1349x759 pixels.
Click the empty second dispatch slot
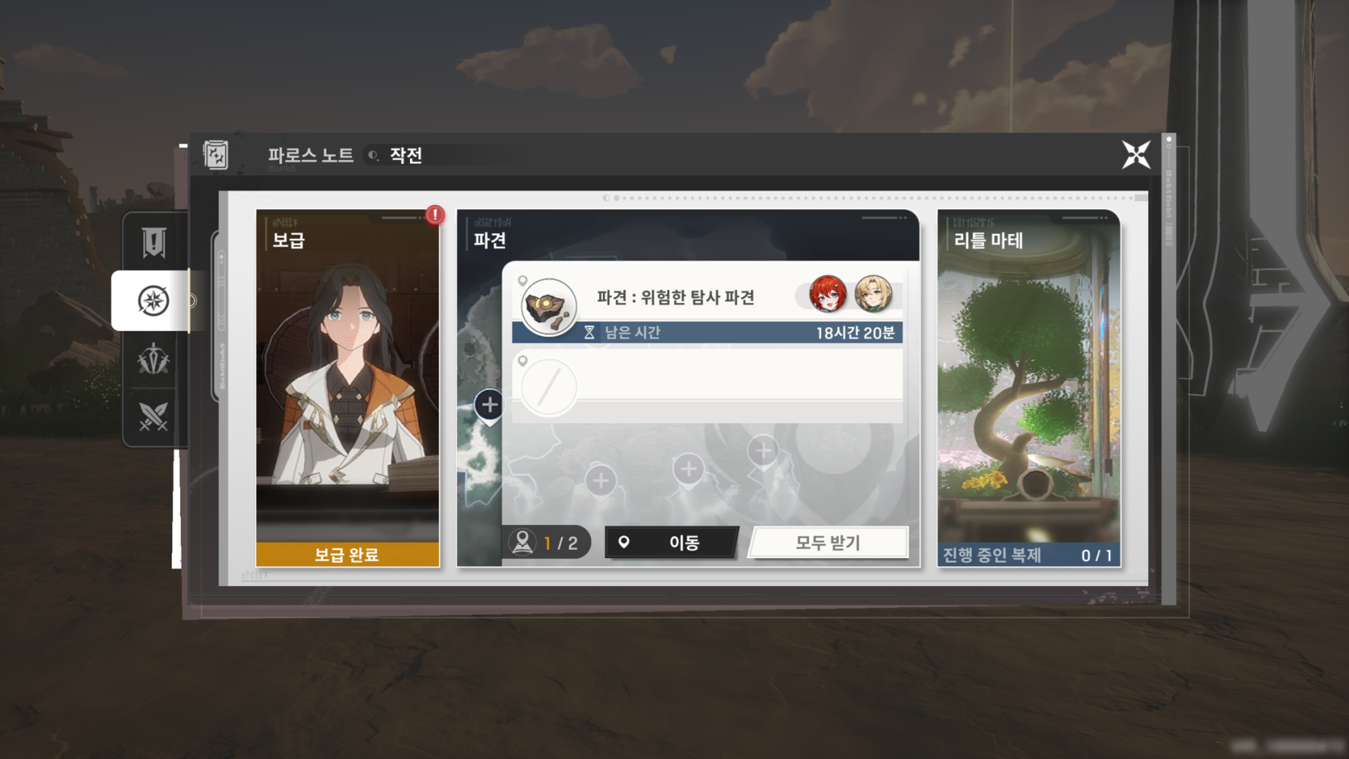pyautogui.click(x=707, y=387)
